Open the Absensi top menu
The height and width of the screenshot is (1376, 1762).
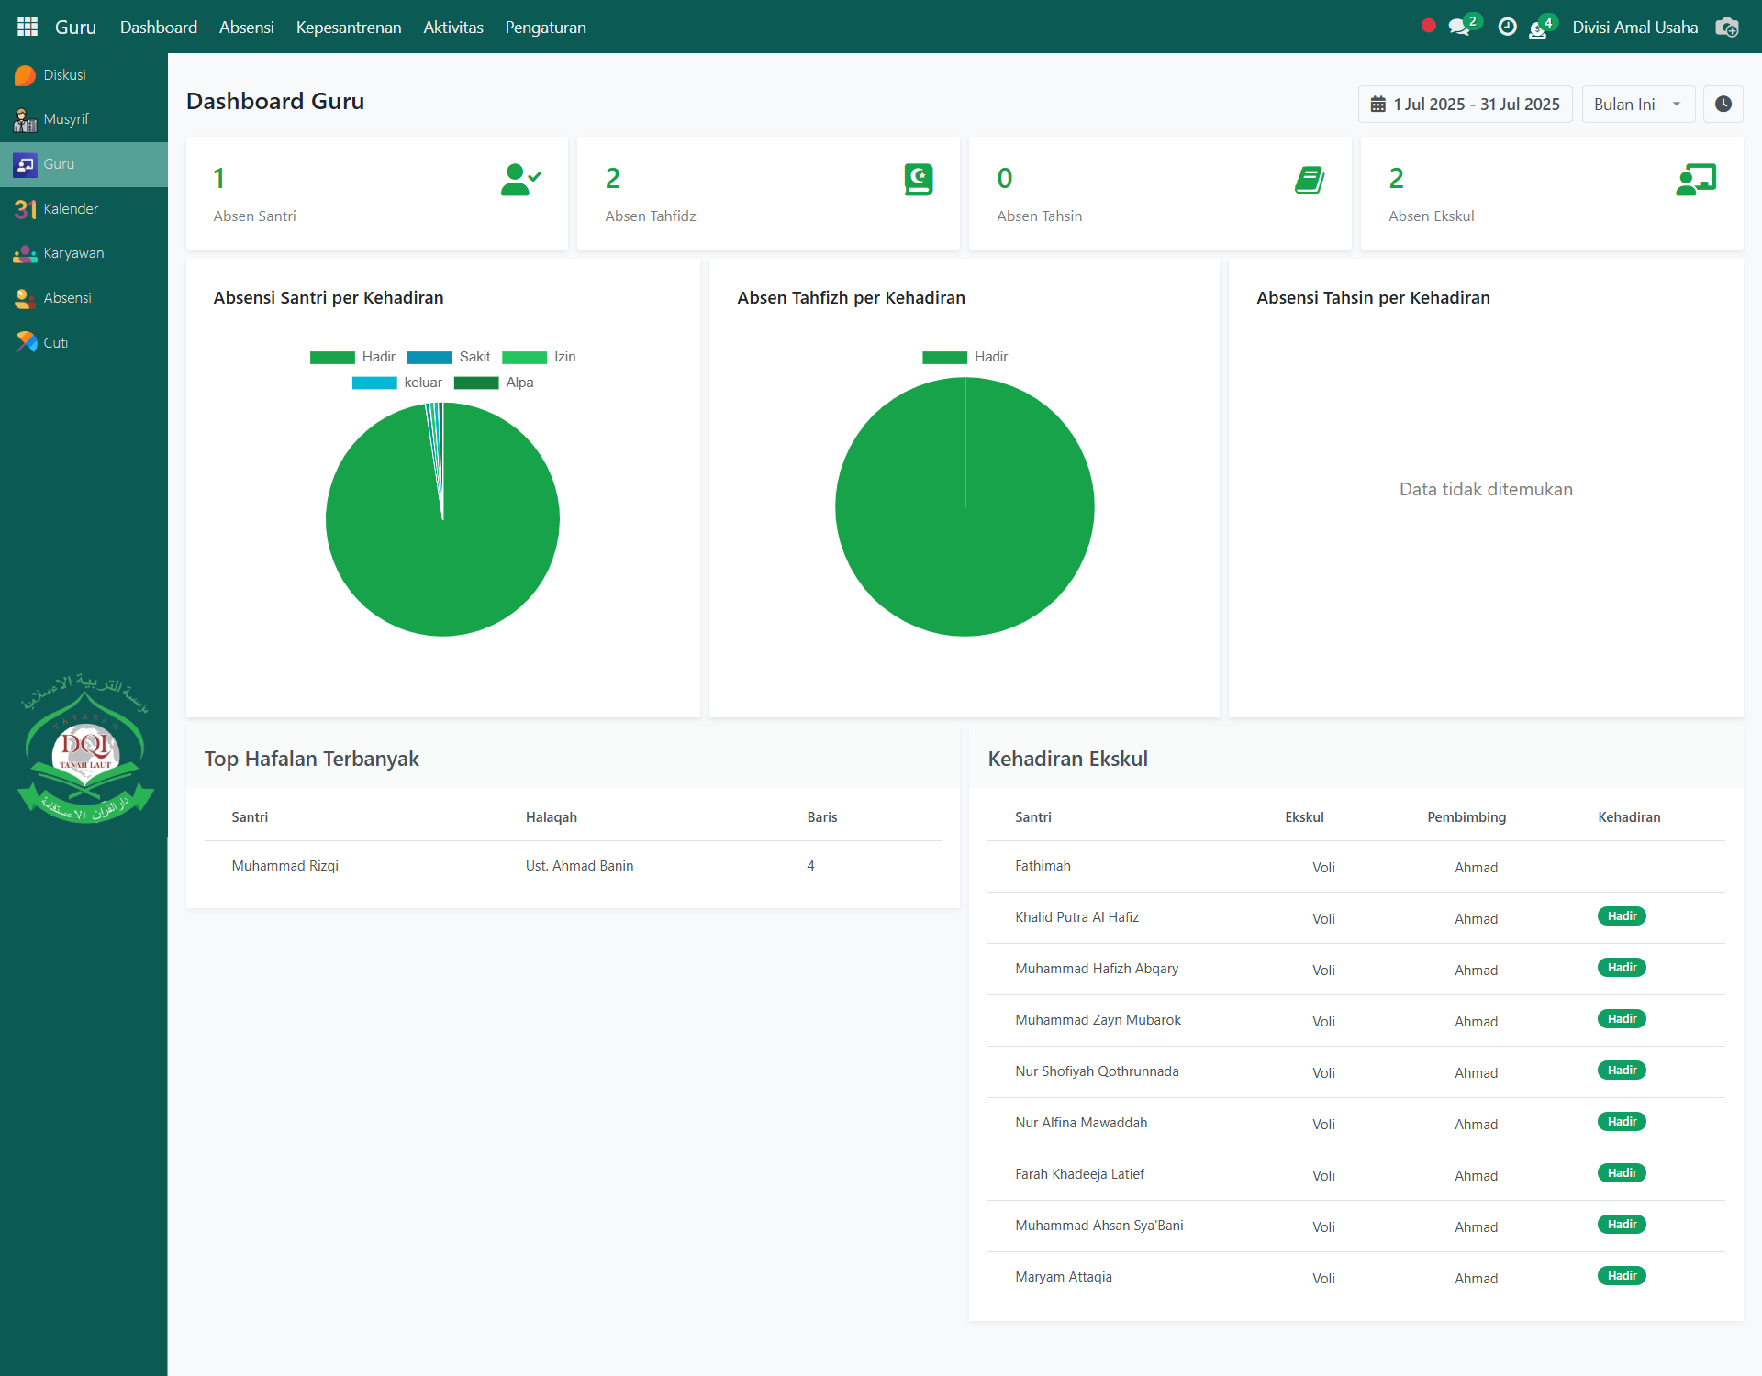click(x=246, y=28)
